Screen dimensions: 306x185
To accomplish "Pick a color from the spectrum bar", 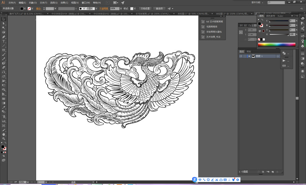I will 277,44.
